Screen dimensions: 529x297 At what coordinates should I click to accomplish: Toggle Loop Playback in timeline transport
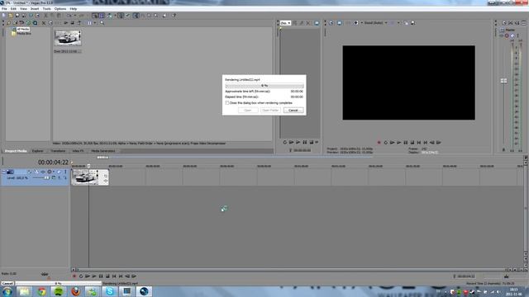(81, 276)
